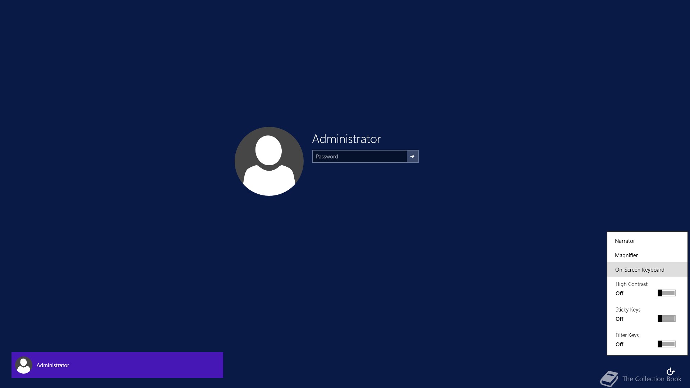Screen dimensions: 690x388
Task: Toggle the High Contrast switch
Action: 666,293
